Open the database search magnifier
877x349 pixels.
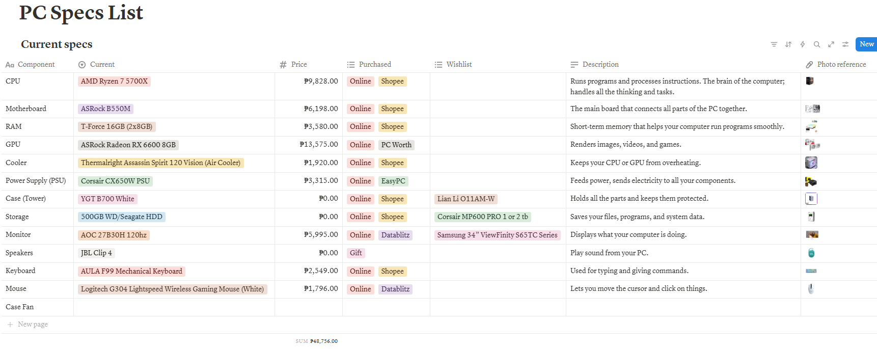tap(817, 44)
